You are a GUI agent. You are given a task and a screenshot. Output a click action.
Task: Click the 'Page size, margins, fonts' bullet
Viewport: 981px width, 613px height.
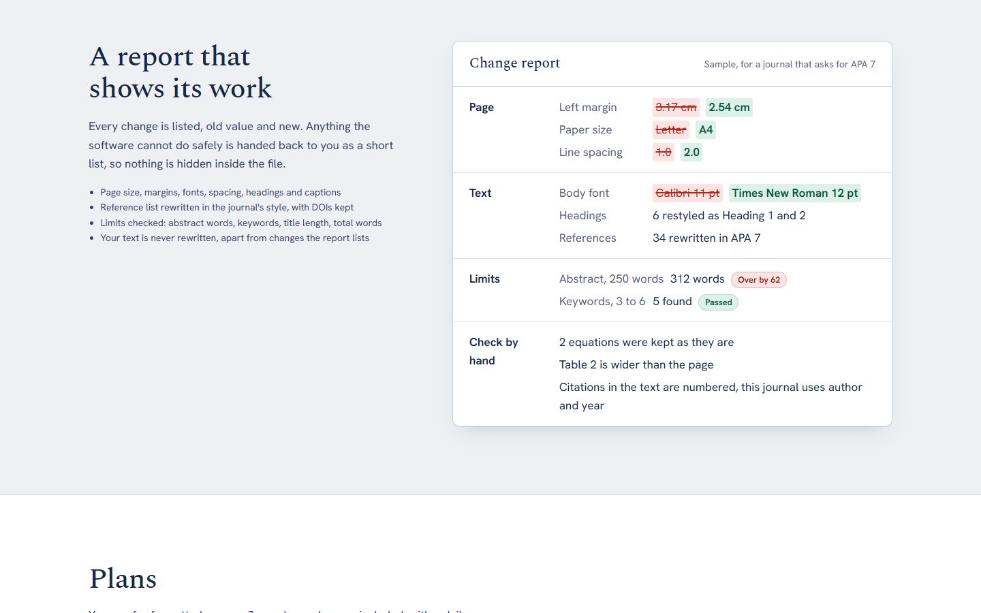(221, 193)
